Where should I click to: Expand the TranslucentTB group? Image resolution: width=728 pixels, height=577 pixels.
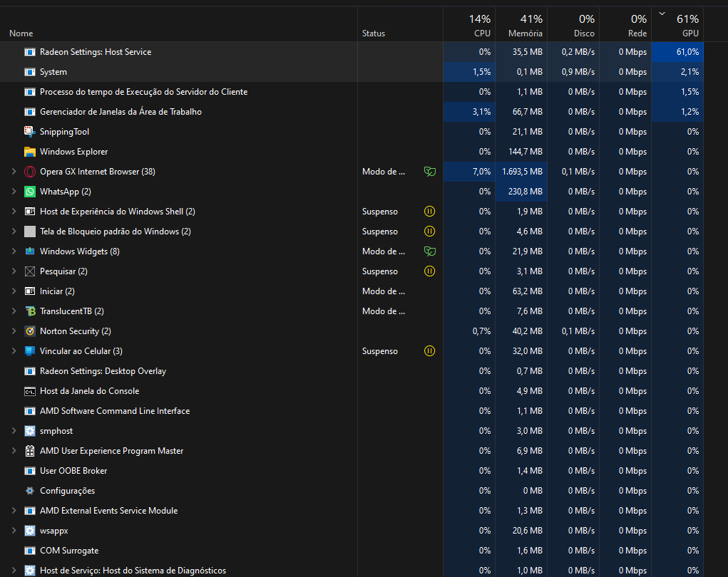(14, 311)
